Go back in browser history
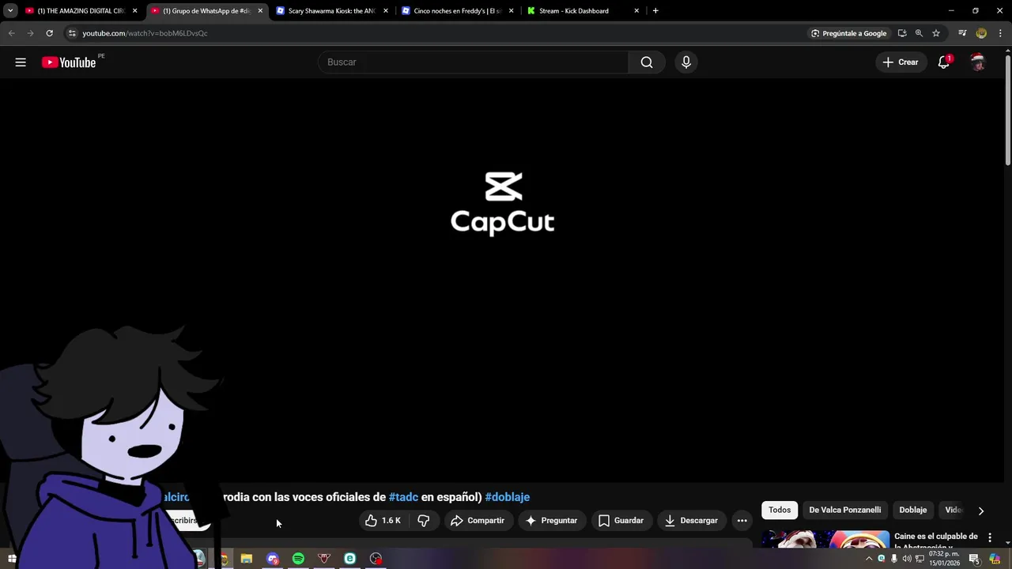The image size is (1012, 569). (x=11, y=33)
